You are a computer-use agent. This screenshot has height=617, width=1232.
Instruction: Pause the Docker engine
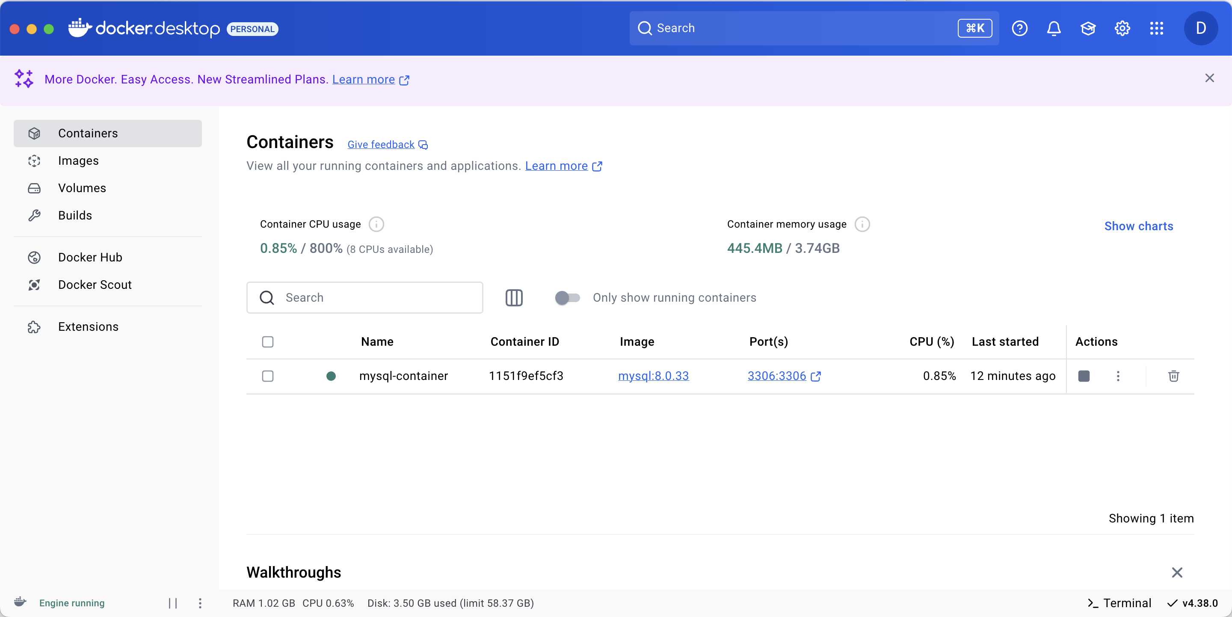[173, 603]
